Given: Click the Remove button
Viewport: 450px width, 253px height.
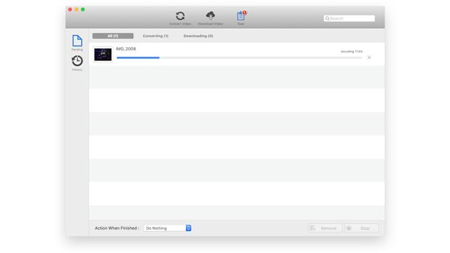Looking at the screenshot, I should 325,228.
